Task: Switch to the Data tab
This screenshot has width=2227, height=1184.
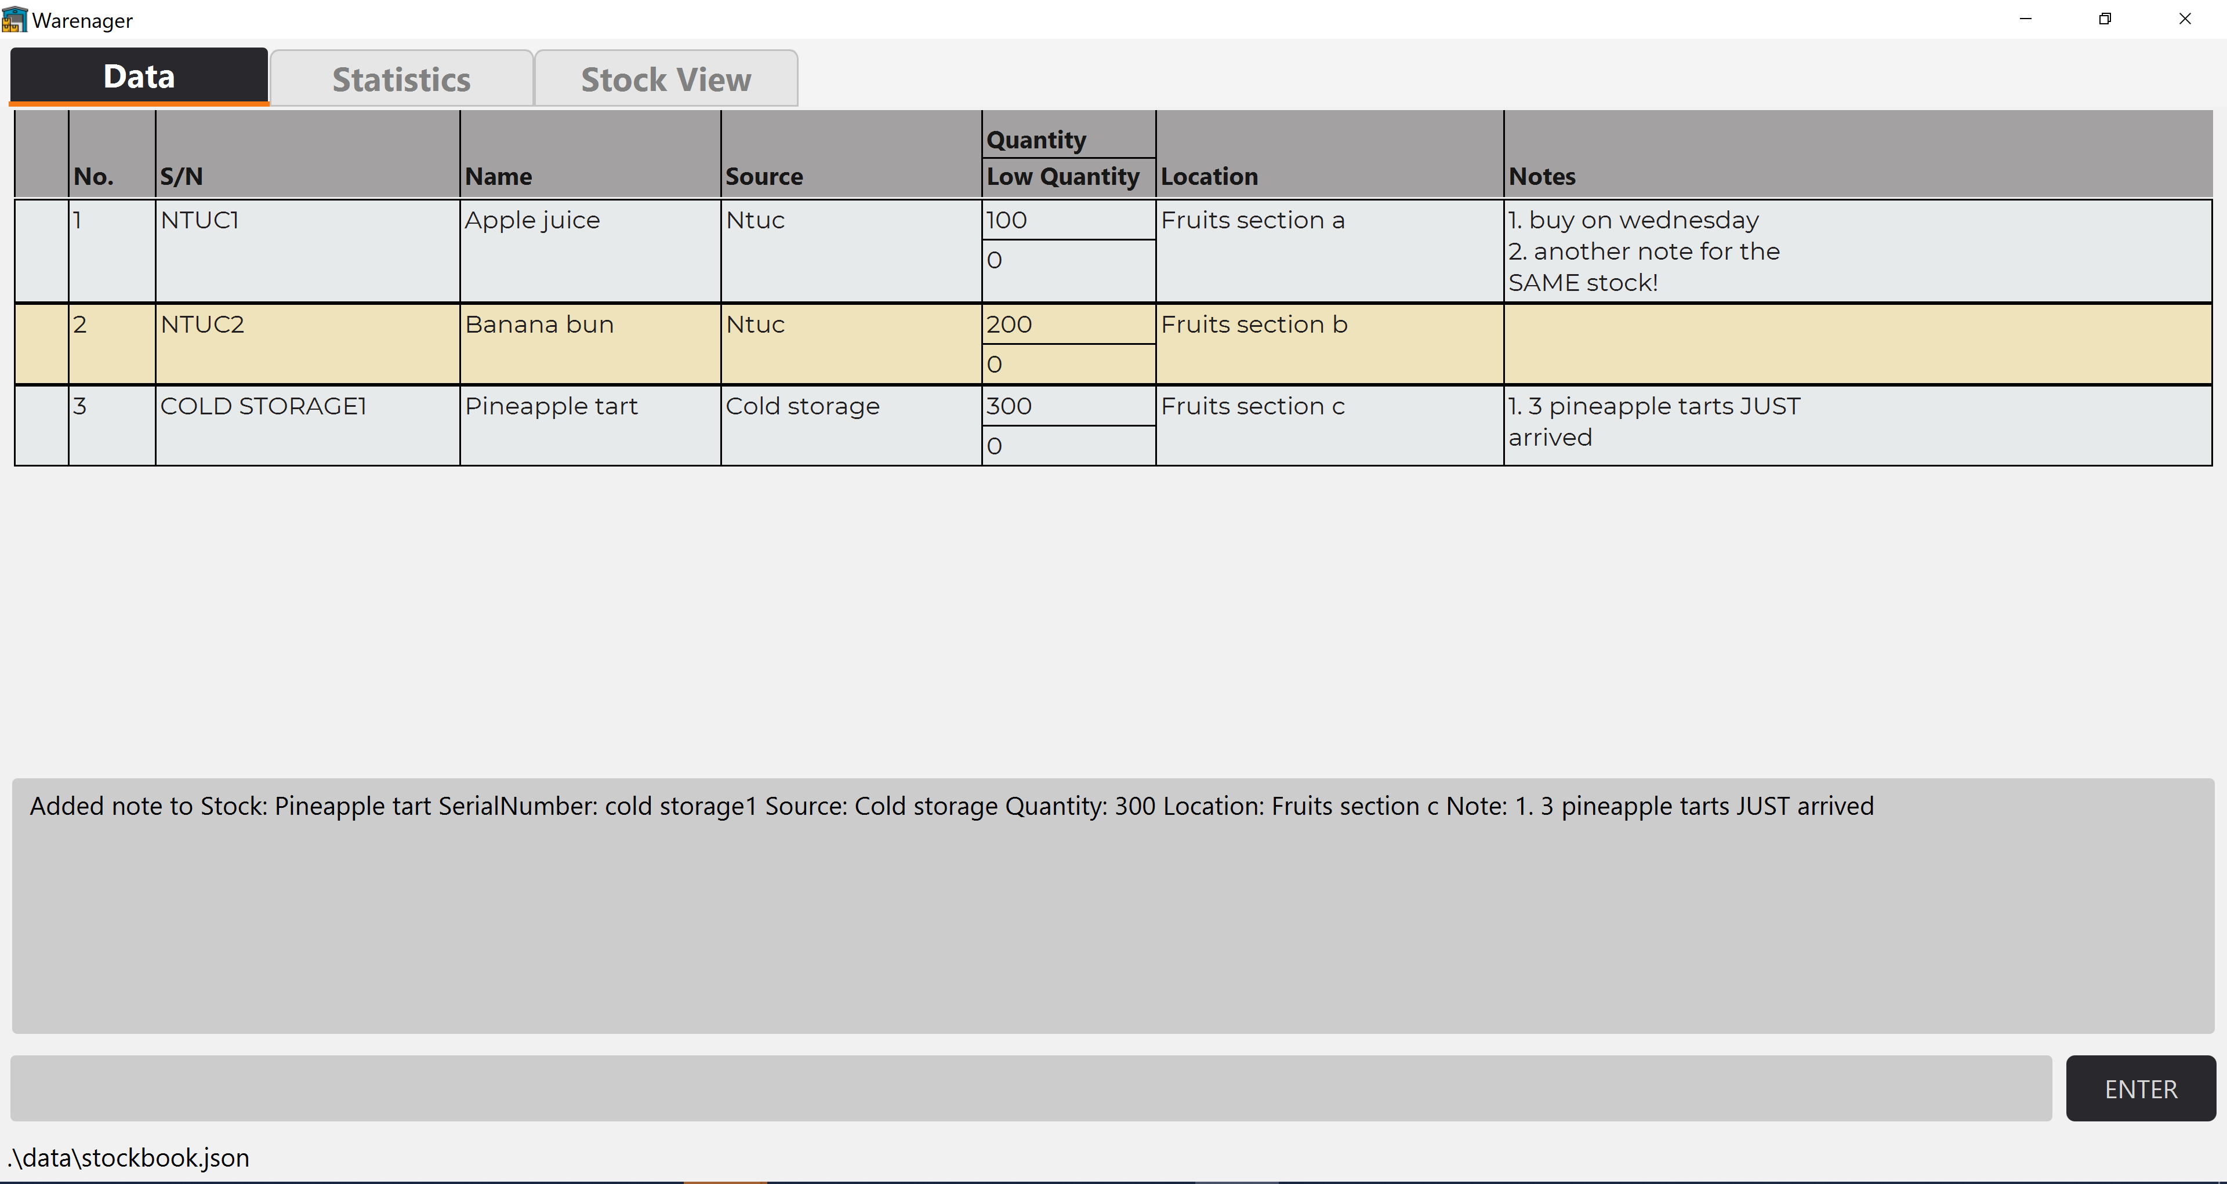Action: tap(139, 77)
